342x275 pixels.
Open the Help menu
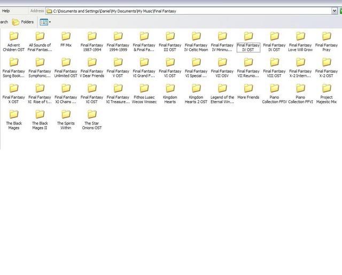click(6, 11)
